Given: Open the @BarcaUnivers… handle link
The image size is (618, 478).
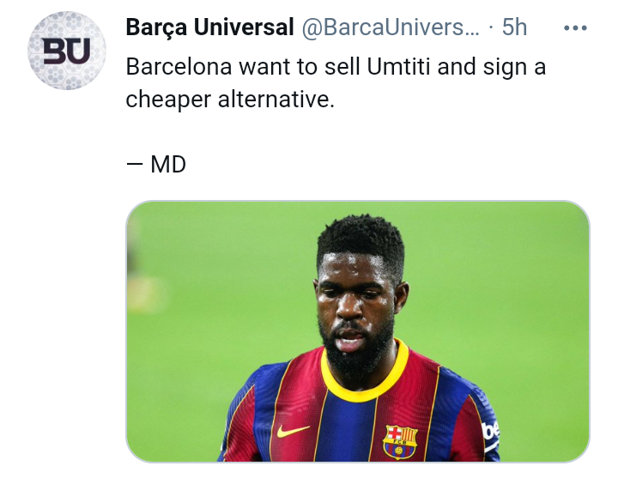Looking at the screenshot, I should click(x=391, y=27).
